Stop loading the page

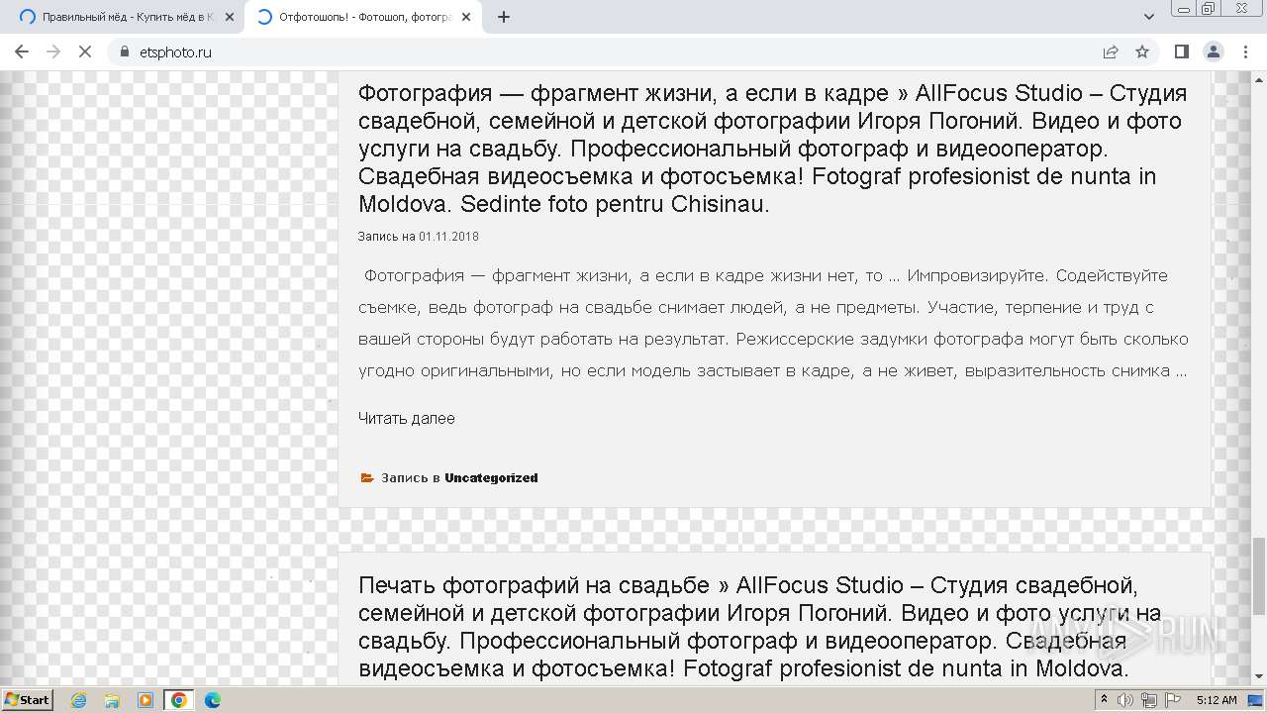[x=85, y=51]
